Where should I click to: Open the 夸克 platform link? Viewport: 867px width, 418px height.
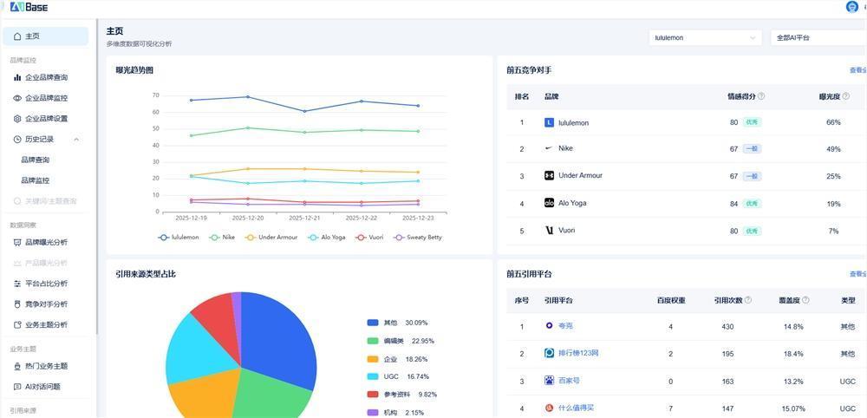point(565,326)
